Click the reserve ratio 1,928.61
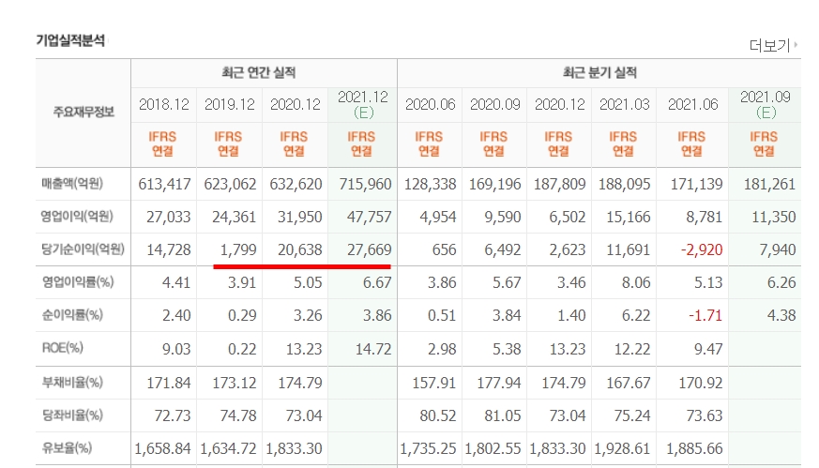This screenshot has width=819, height=468. (622, 449)
